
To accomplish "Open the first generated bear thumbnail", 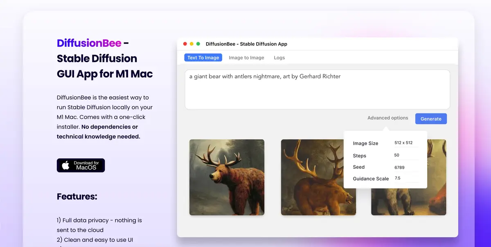I will point(227,177).
